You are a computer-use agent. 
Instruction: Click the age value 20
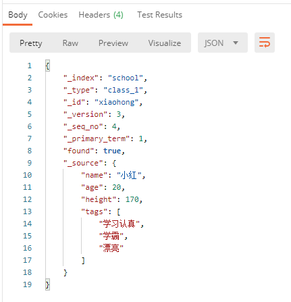117,187
